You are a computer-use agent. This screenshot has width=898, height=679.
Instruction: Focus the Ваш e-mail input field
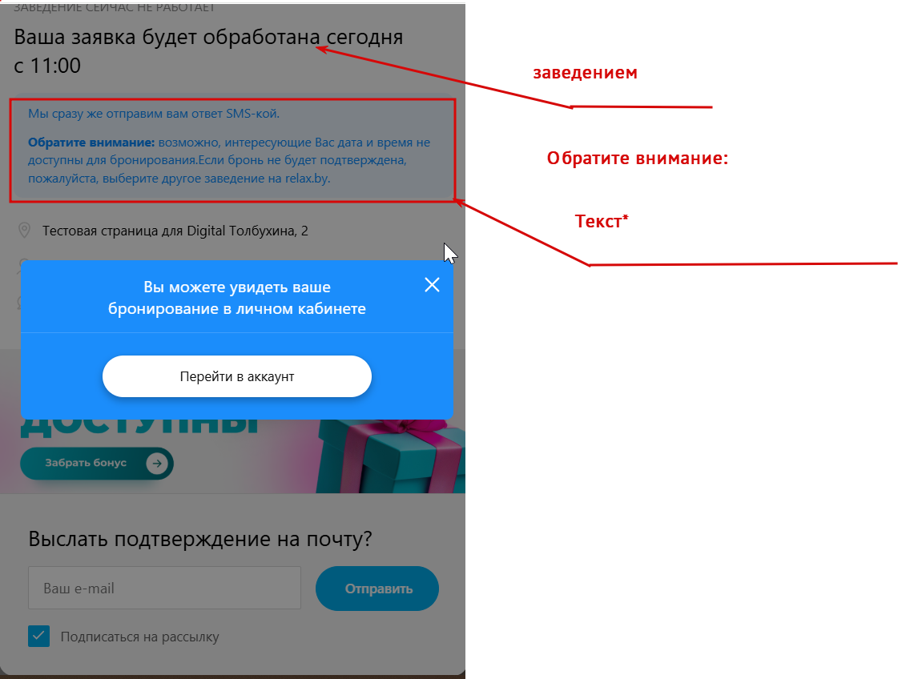coord(164,588)
